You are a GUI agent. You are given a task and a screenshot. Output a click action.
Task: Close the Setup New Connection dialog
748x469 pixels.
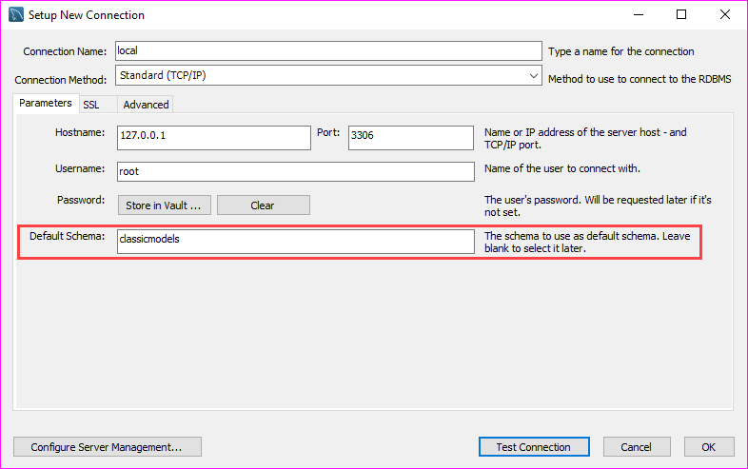tap(724, 15)
